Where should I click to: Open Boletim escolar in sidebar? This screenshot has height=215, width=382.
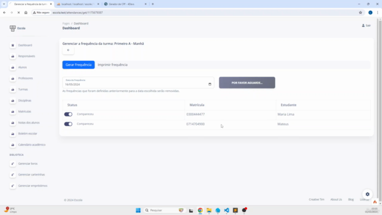[27, 134]
